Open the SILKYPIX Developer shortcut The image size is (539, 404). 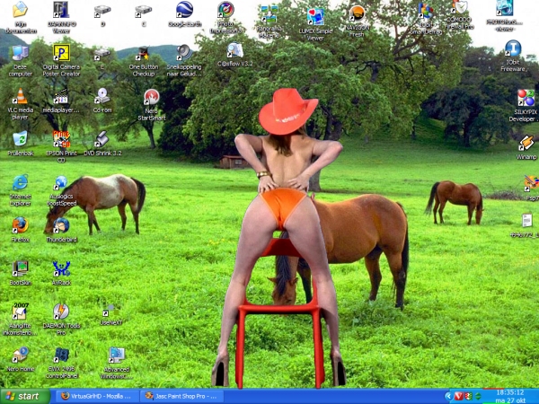click(x=525, y=99)
